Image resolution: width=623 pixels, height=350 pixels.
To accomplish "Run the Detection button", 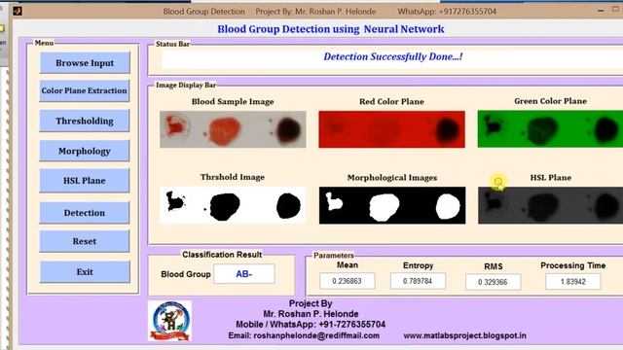I will (x=85, y=213).
